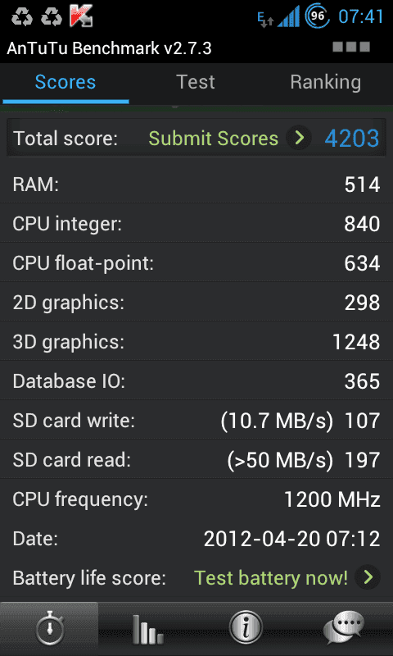Tap the arrow next to Submit Scores
The width and height of the screenshot is (393, 656).
[299, 138]
